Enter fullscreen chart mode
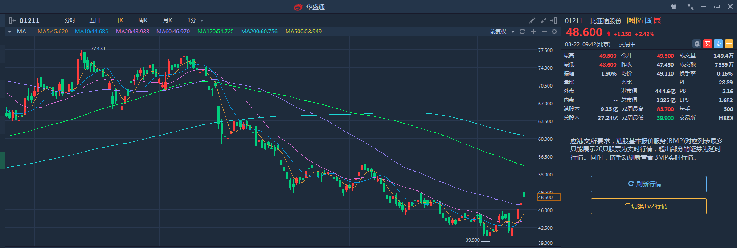The image size is (737, 248). pyautogui.click(x=543, y=20)
